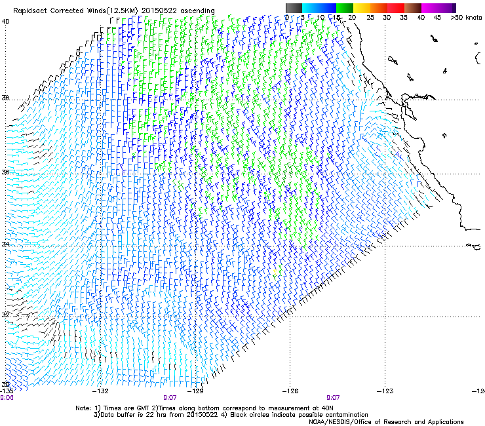The width and height of the screenshot is (485, 426).
Task: Click the dark purple 45-50 knots legend segment
Action: click(x=447, y=8)
